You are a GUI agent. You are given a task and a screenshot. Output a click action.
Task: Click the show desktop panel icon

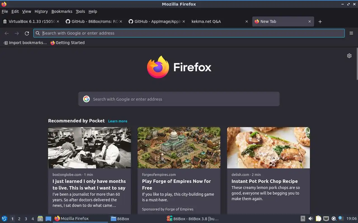coord(48,219)
